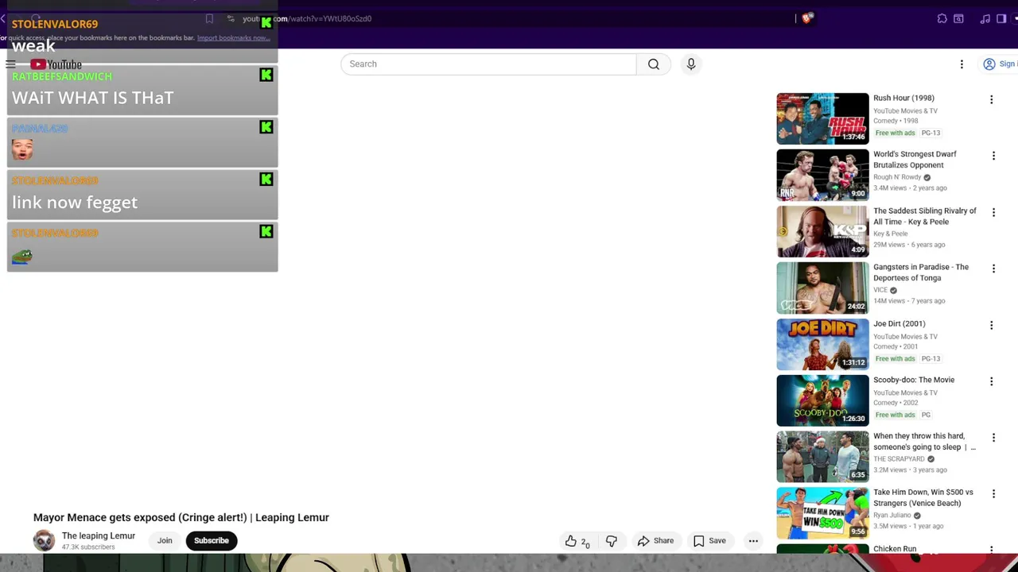The width and height of the screenshot is (1018, 572).
Task: Open Saddest Sibling Rivalry Key & Peele title
Action: 925,216
